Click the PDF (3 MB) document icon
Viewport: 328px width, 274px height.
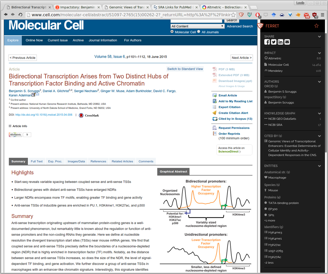(215, 69)
